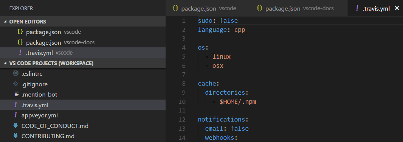Screen dimensions: 403x142
Task: Open CONTRIBUTING.md file
Action: 83,136
